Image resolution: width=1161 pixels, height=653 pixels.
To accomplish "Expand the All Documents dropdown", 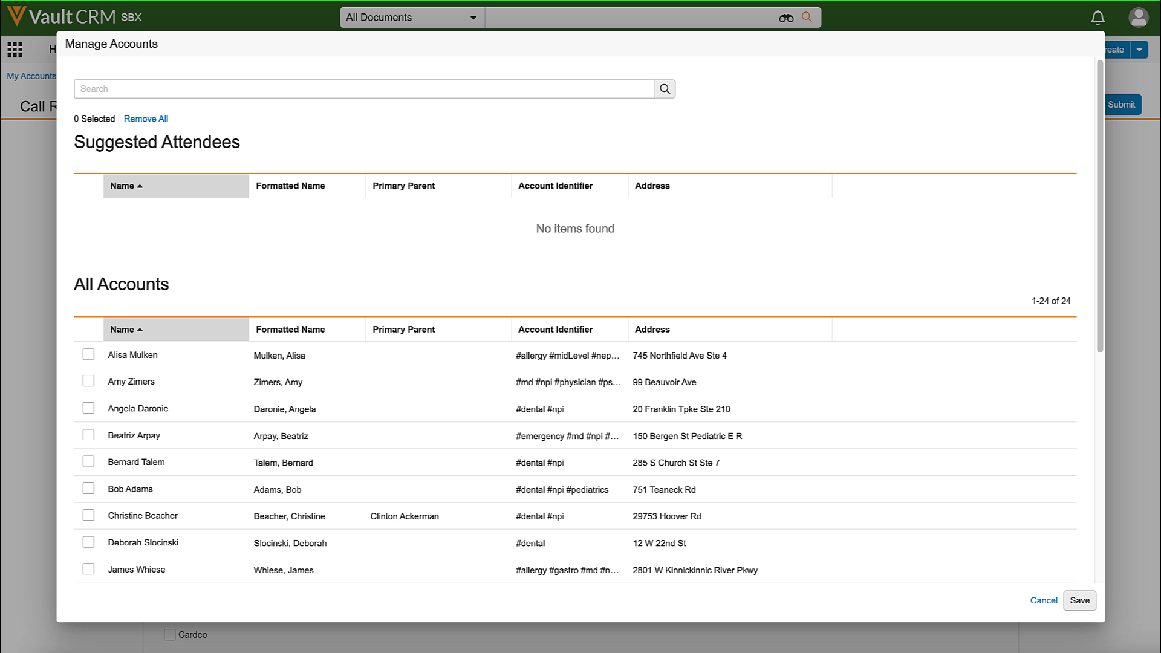I will [412, 18].
